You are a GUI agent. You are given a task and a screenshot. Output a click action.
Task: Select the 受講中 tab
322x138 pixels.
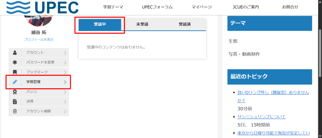click(x=100, y=25)
